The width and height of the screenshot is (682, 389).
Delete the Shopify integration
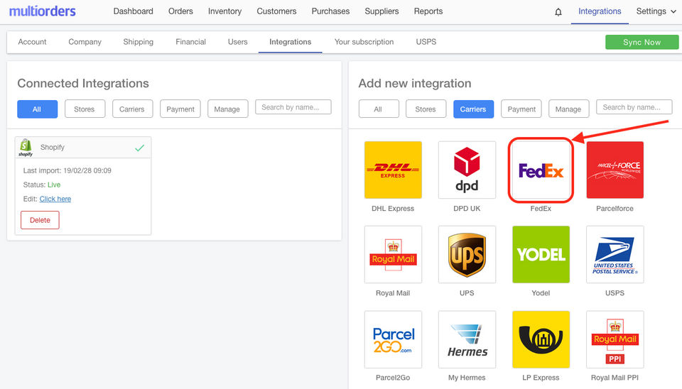coord(40,220)
